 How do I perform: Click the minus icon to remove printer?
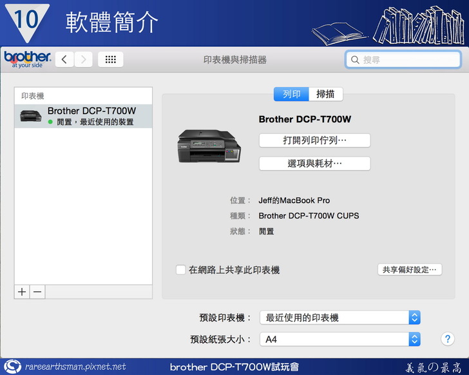[x=37, y=292]
